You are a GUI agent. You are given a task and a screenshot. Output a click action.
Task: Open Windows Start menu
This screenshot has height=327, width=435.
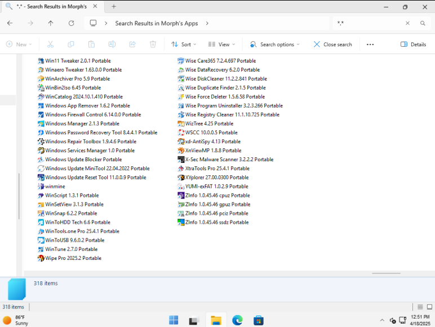click(174, 320)
